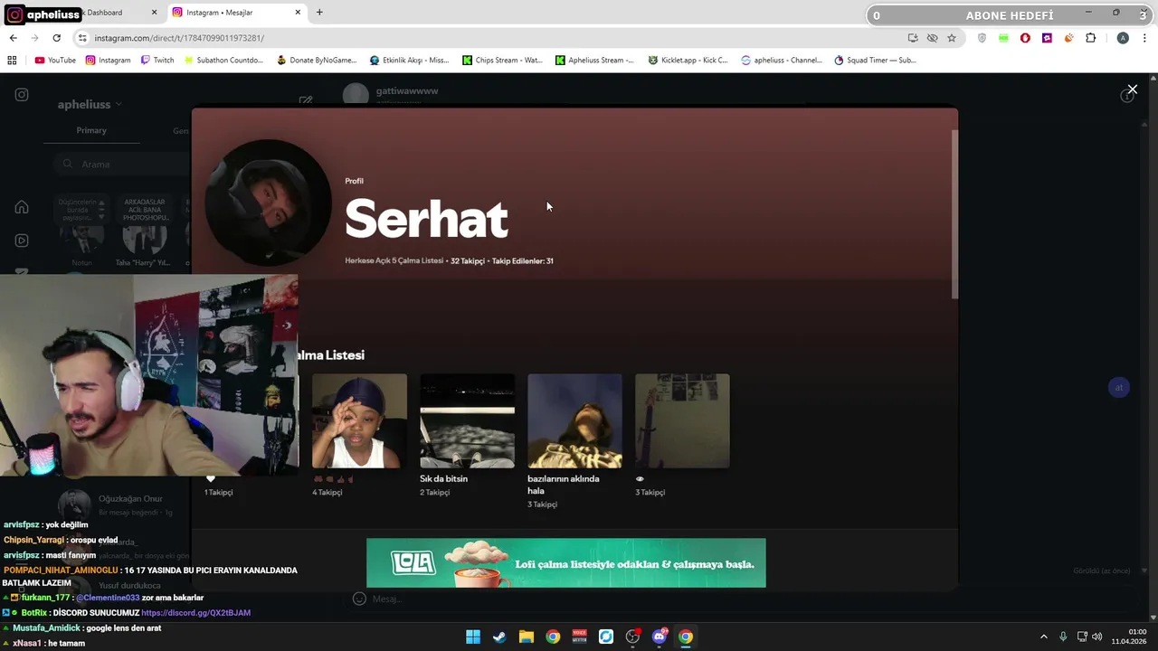Open the Oğuzkağan Onur conversation

point(116,505)
